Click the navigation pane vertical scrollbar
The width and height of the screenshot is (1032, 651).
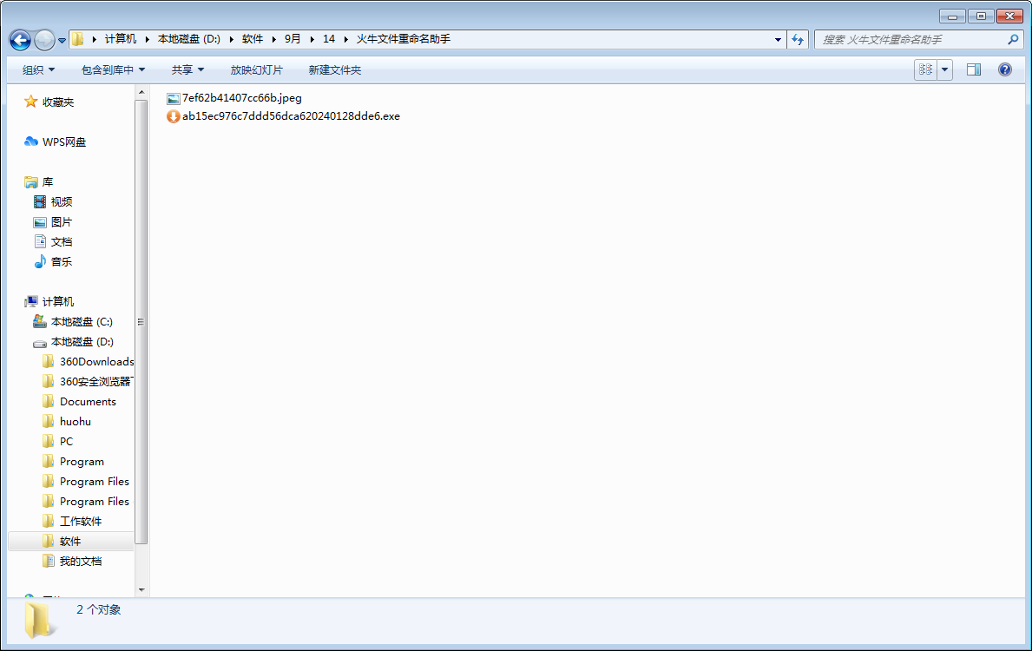pyautogui.click(x=141, y=321)
